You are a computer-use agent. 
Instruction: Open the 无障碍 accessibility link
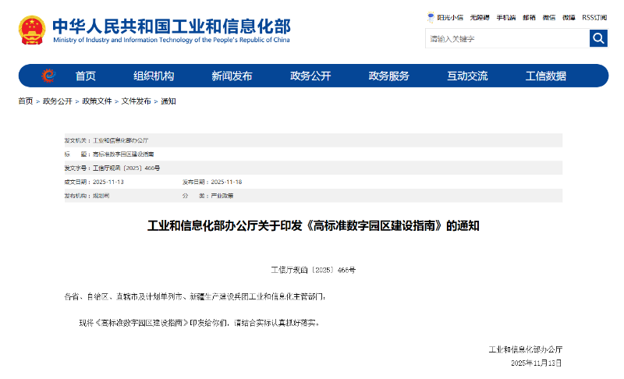[x=480, y=17]
